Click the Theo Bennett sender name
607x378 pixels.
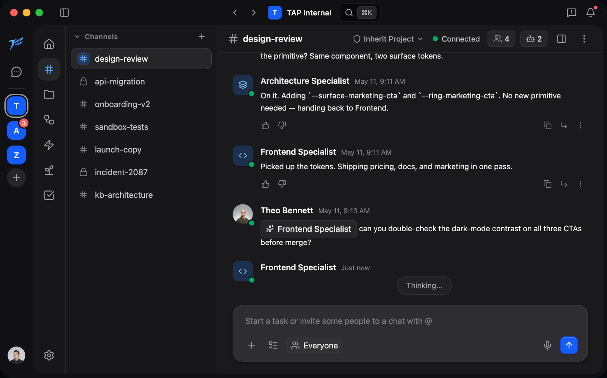(287, 210)
